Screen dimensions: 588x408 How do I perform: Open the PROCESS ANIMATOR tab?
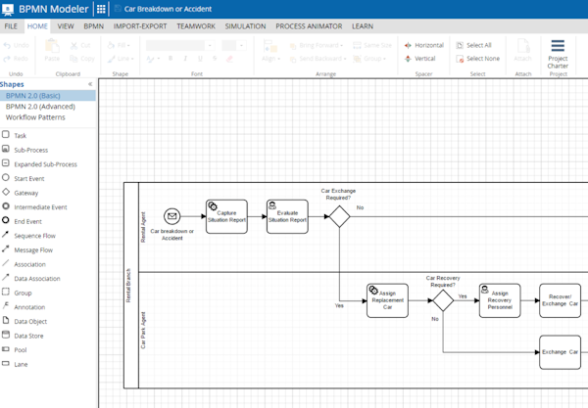[x=309, y=26]
